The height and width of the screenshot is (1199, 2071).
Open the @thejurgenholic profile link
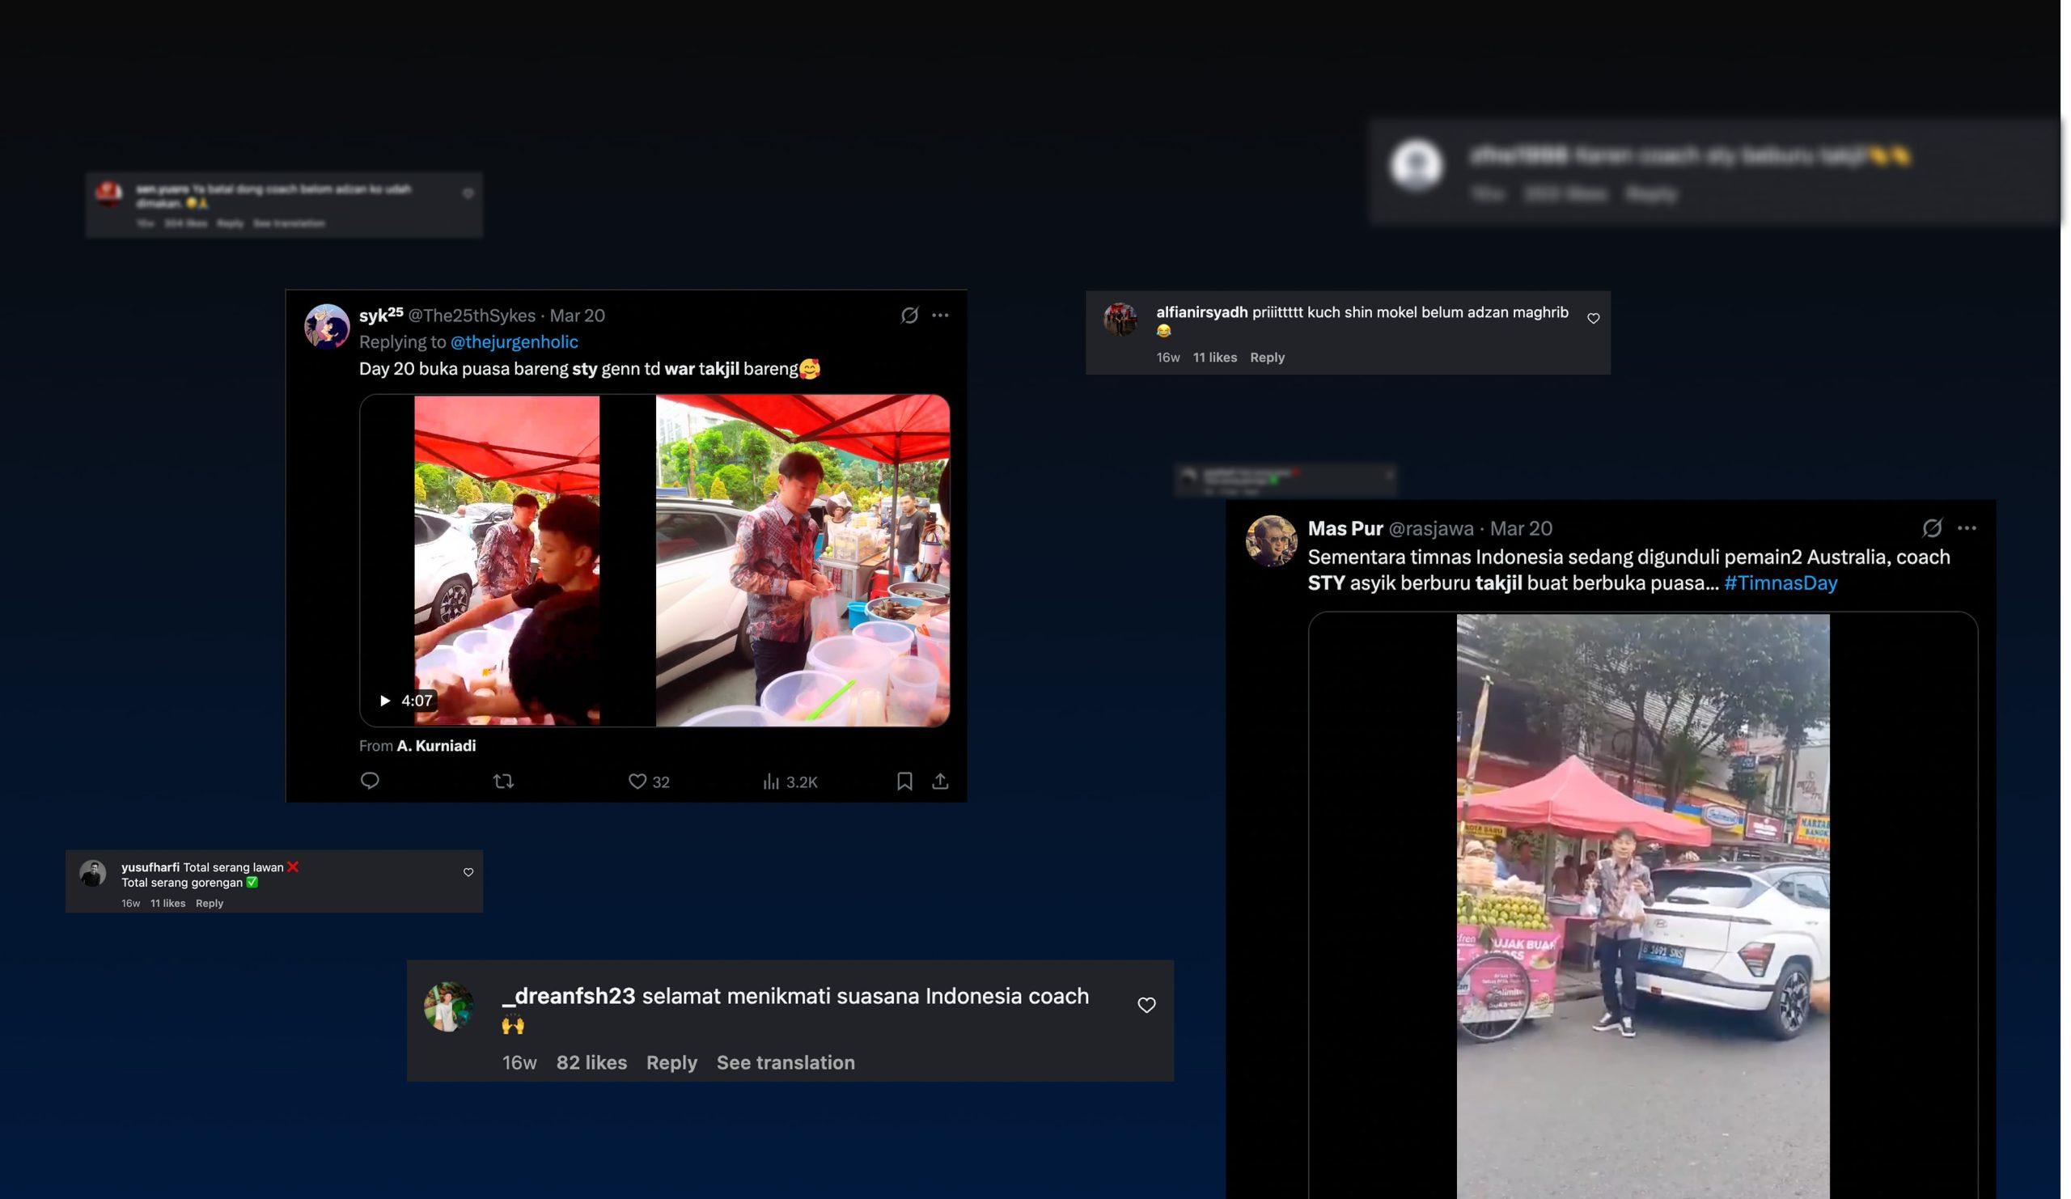(514, 342)
